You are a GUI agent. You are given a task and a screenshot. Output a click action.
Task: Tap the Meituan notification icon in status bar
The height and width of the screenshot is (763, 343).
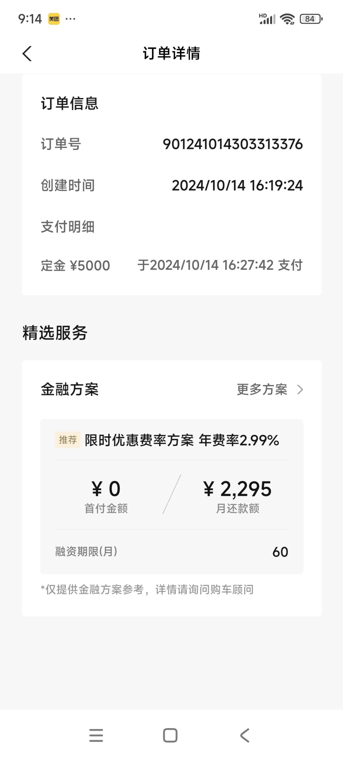click(x=54, y=19)
